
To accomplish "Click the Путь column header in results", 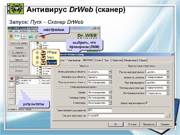I will [x=44, y=77].
